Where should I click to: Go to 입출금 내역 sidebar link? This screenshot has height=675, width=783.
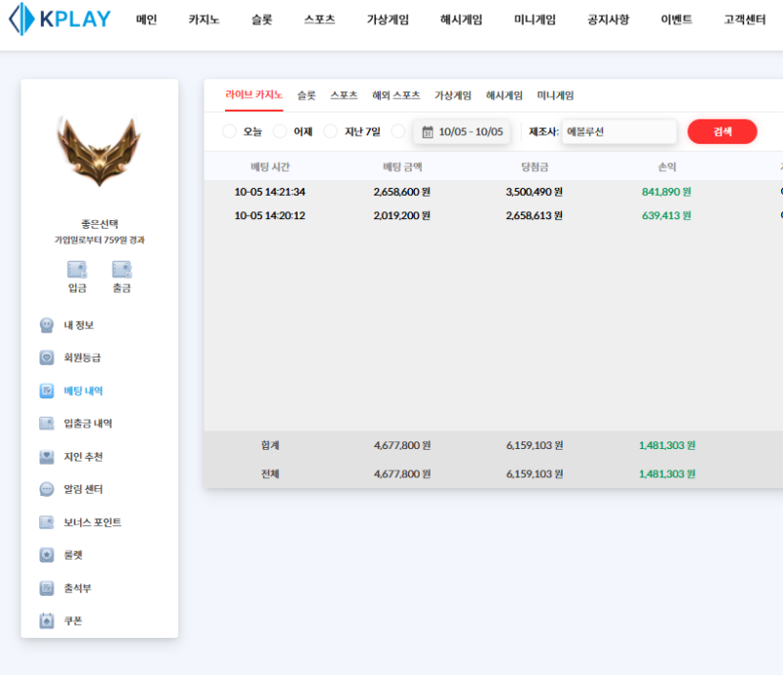click(x=87, y=424)
